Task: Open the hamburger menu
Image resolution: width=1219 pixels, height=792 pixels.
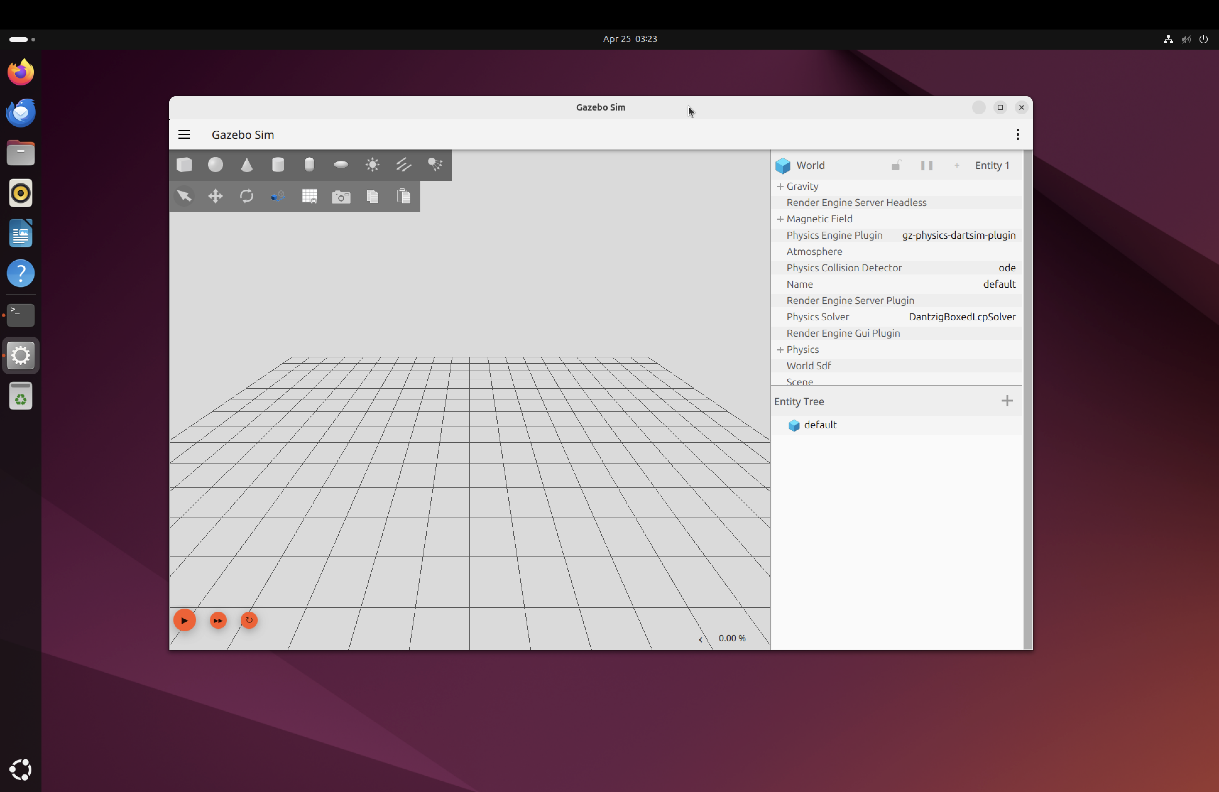Action: 184,135
